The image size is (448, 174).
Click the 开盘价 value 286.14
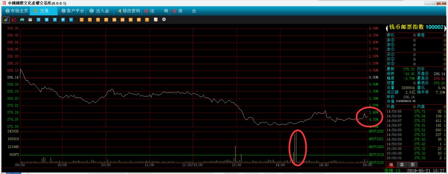coord(440,74)
